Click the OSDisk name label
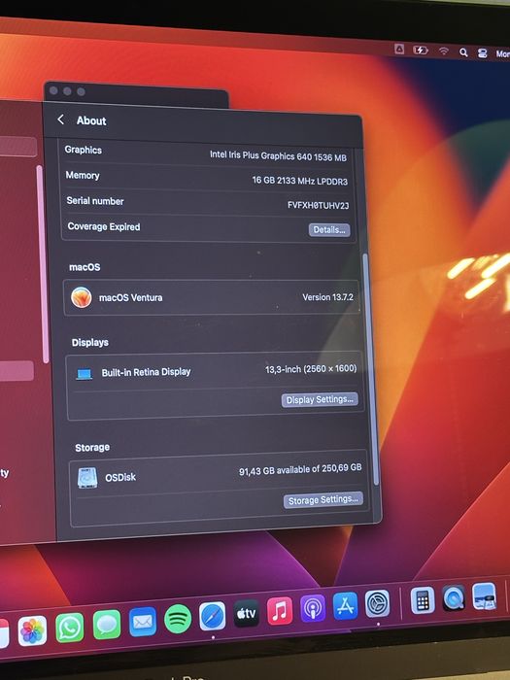The width and height of the screenshot is (510, 680). pos(120,478)
